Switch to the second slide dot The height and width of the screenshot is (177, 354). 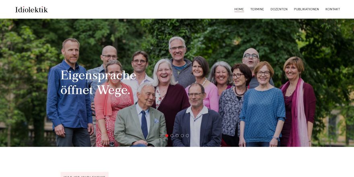172,136
